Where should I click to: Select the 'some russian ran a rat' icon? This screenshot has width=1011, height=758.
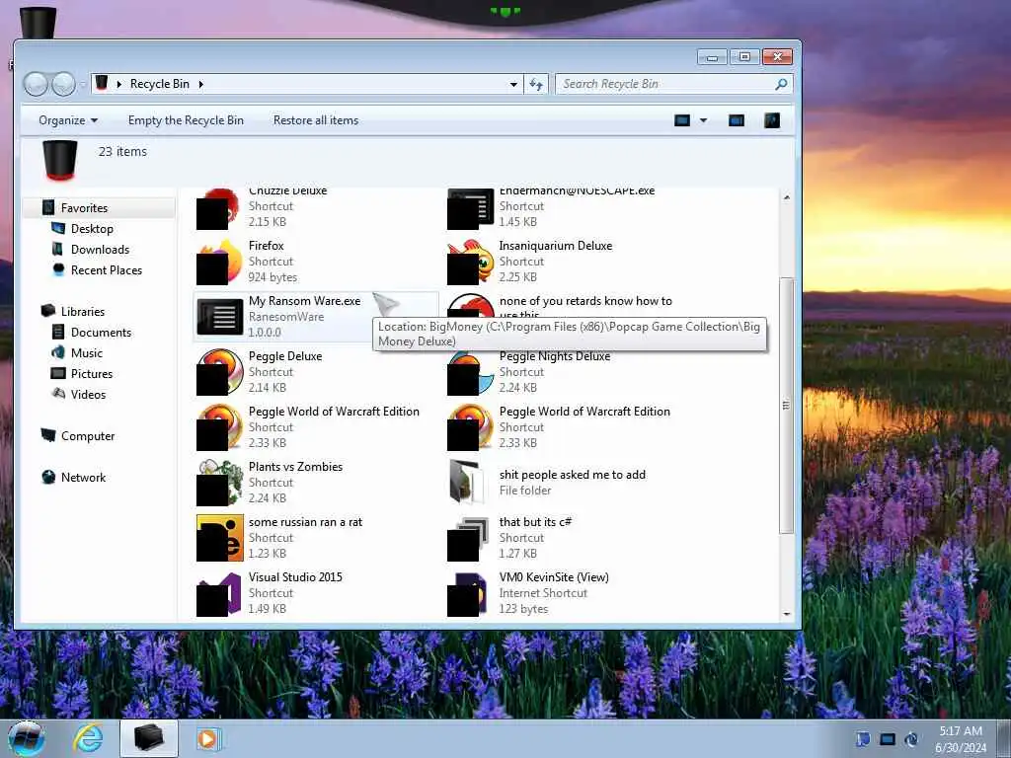pos(220,538)
